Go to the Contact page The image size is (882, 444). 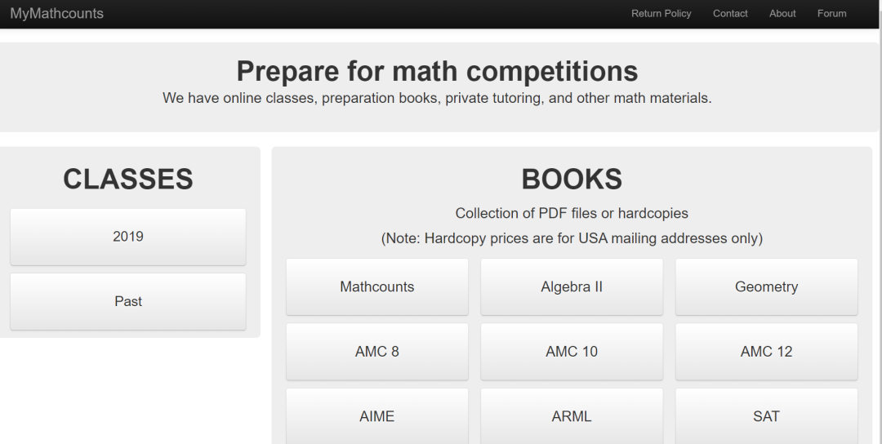point(730,14)
